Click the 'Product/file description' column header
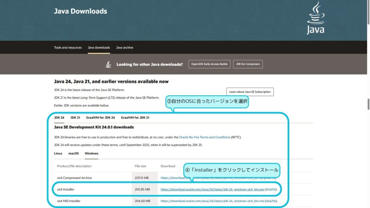The width and height of the screenshot is (370, 208). click(x=74, y=166)
